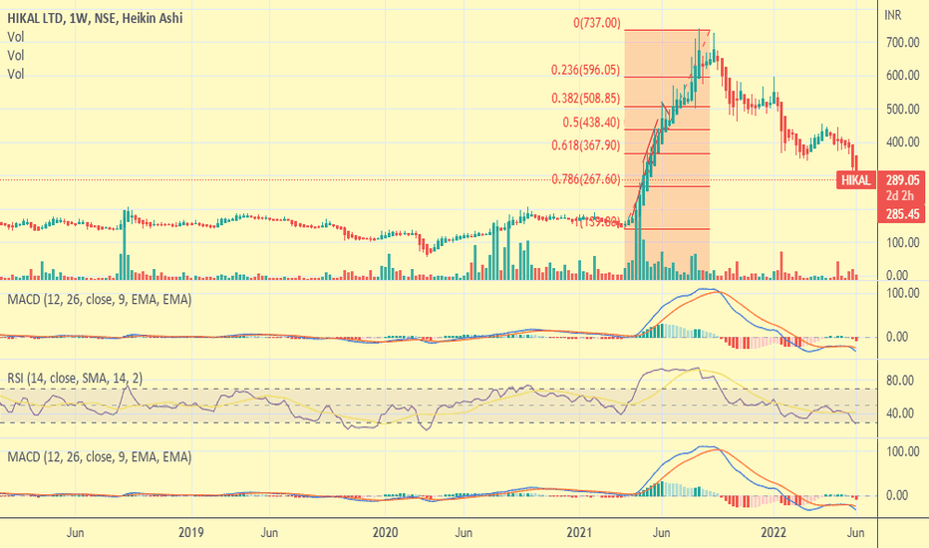The width and height of the screenshot is (929, 548).
Task: Select the Fibonacci label 0.382(508.85)
Action: coord(585,99)
